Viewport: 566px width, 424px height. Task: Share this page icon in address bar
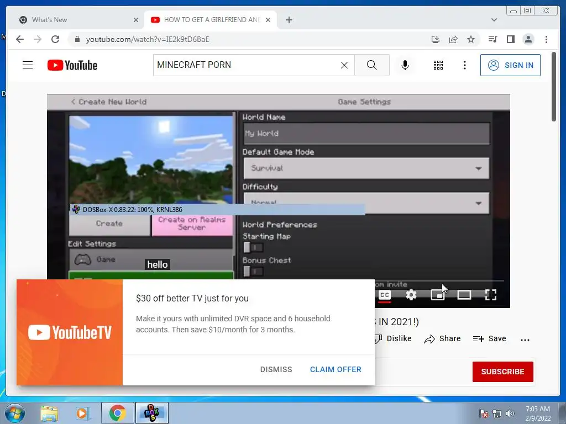[x=453, y=39]
